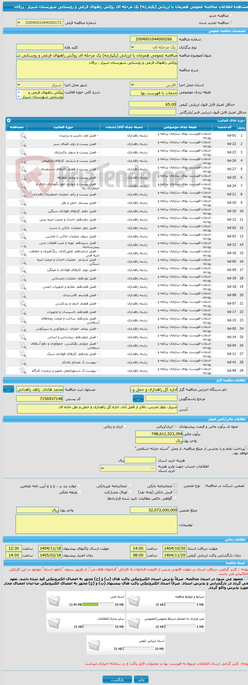
Task: Select the مناقصه جدید radio button
Action: (x=231, y=15)
